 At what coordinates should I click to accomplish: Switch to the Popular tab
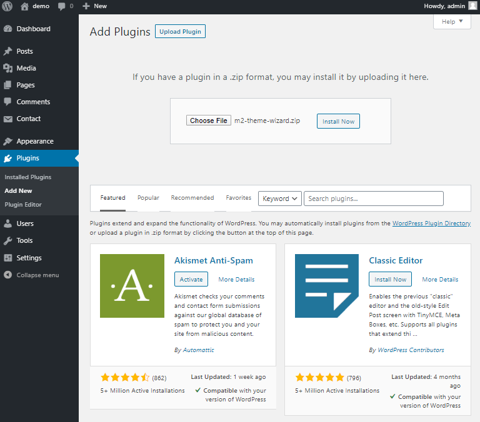(149, 198)
